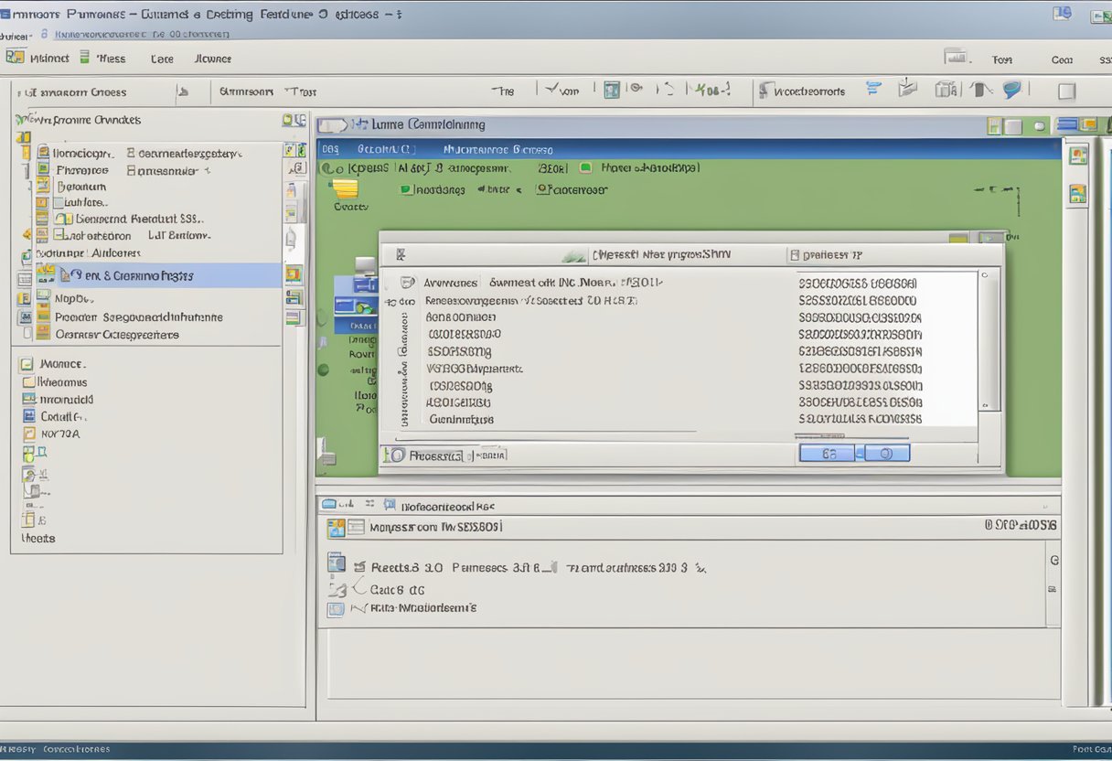The width and height of the screenshot is (1112, 761).
Task: Click the teal window icon in the toolbar
Action: tap(612, 90)
